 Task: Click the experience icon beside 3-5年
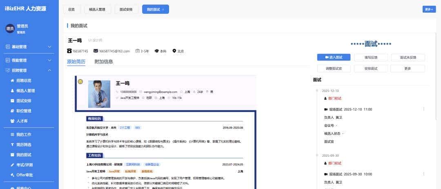point(138,51)
